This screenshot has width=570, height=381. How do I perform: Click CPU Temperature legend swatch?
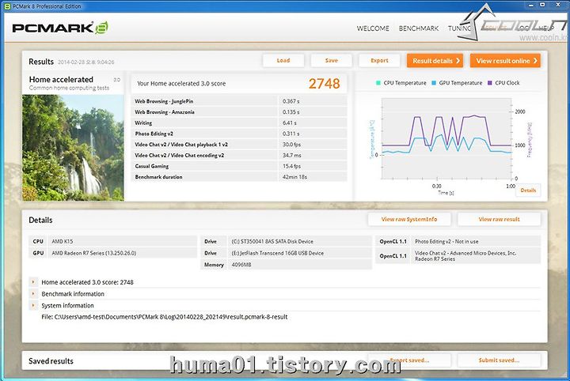pyautogui.click(x=378, y=83)
